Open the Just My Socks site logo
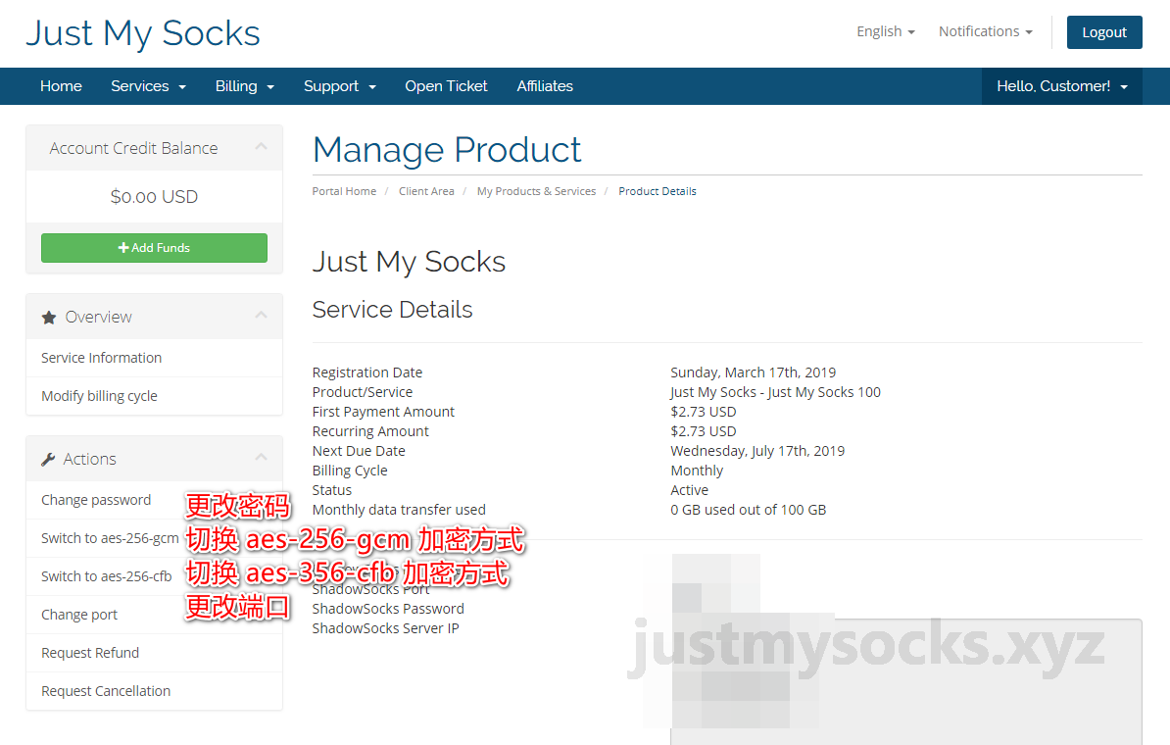This screenshot has width=1170, height=745. pyautogui.click(x=143, y=33)
